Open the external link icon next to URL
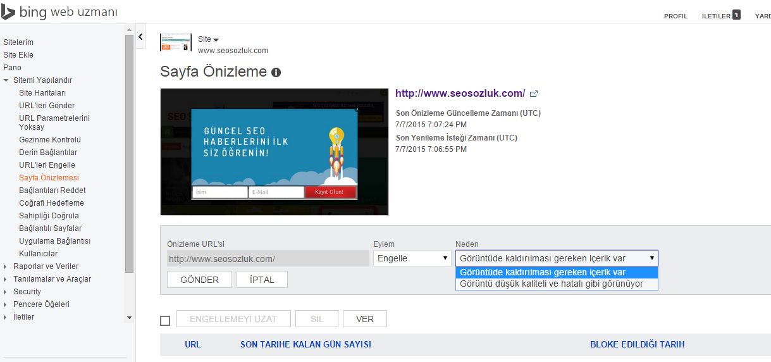 click(534, 94)
